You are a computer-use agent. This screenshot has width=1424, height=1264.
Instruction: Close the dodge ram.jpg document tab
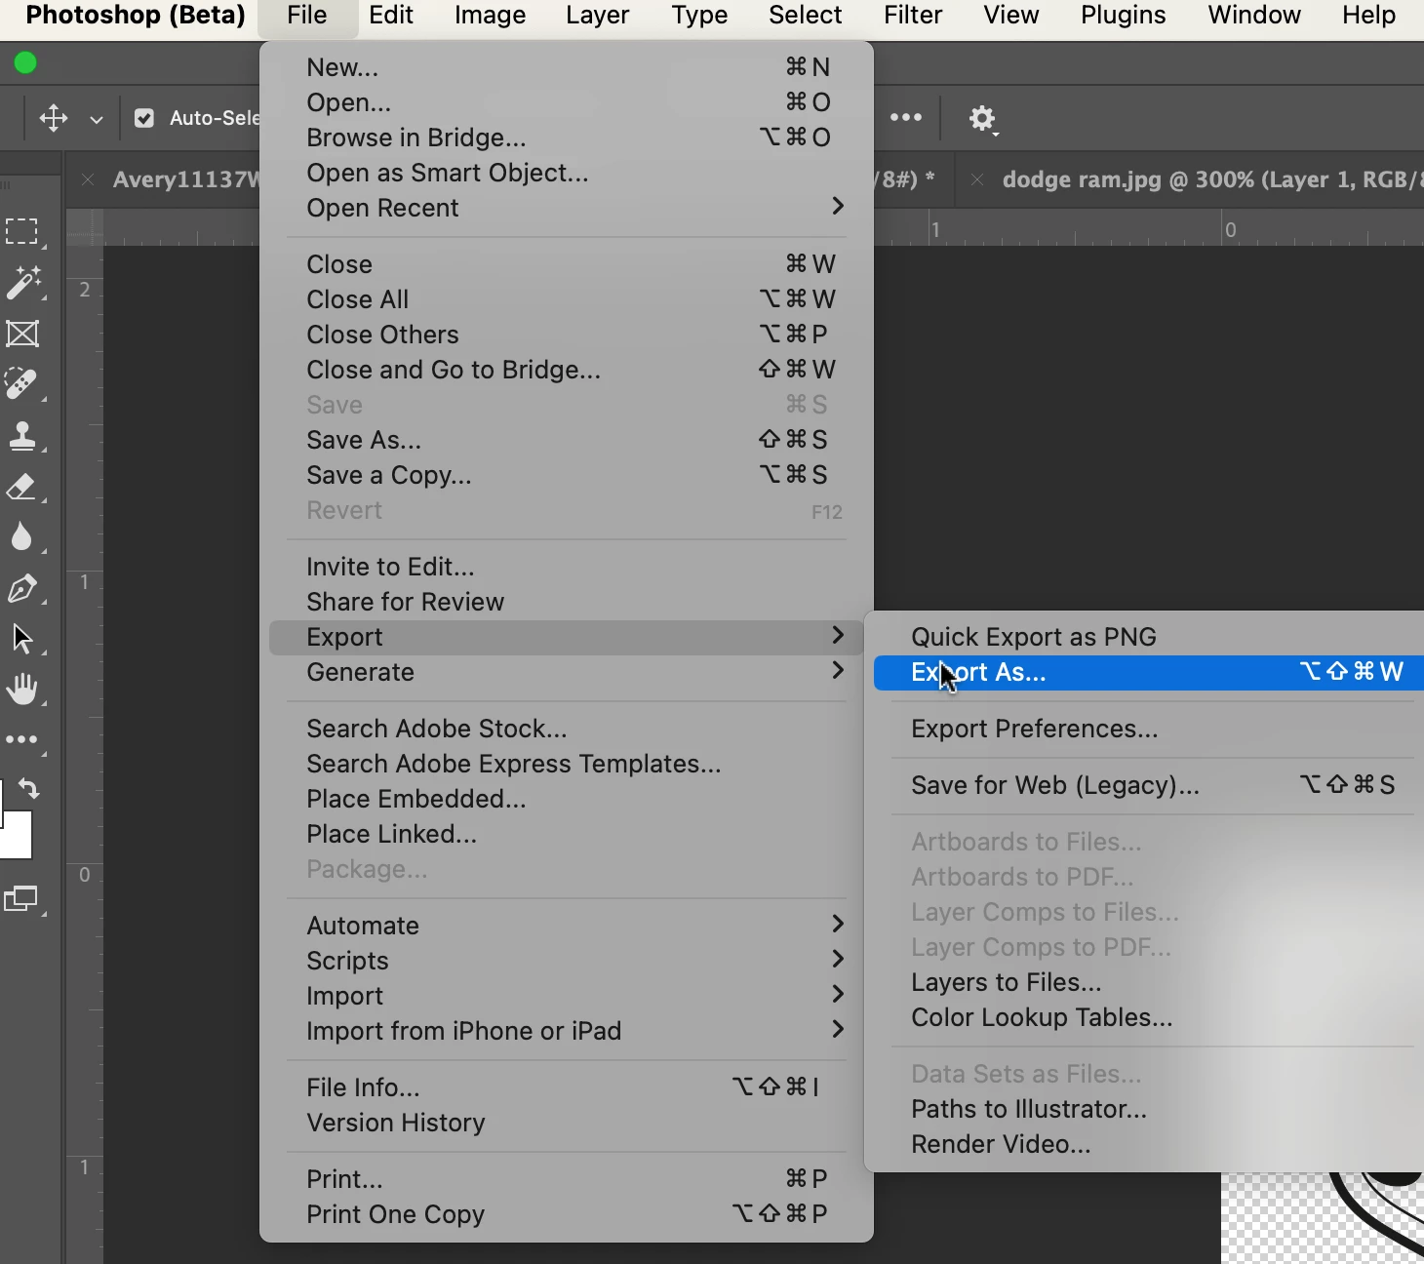tap(976, 179)
